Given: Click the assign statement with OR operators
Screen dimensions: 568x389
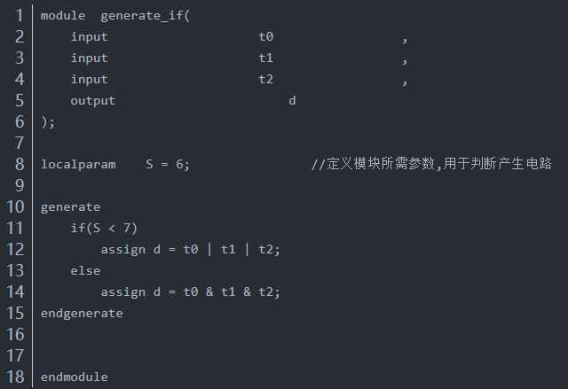Looking at the screenshot, I should click(x=191, y=250).
